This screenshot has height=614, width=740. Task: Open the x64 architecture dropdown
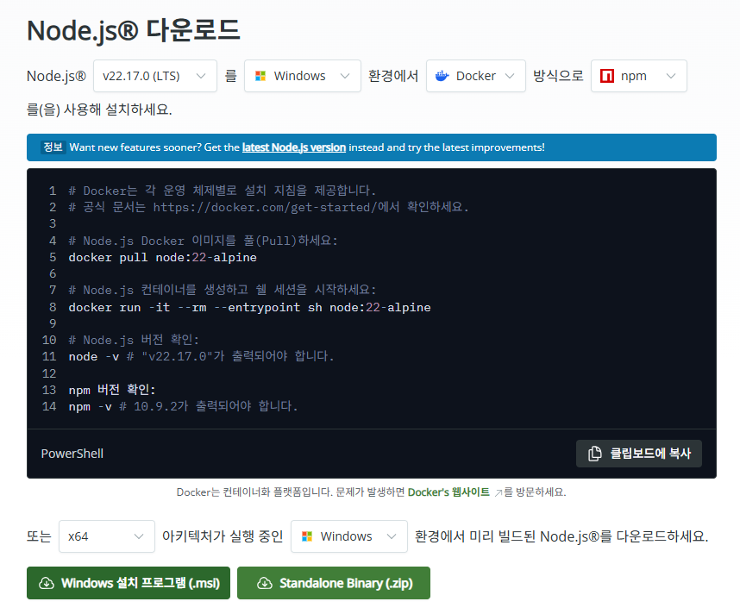(107, 536)
